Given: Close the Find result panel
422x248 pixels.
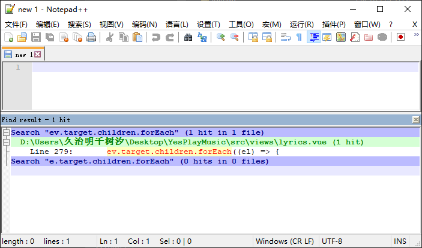Looking at the screenshot, I should 416,120.
